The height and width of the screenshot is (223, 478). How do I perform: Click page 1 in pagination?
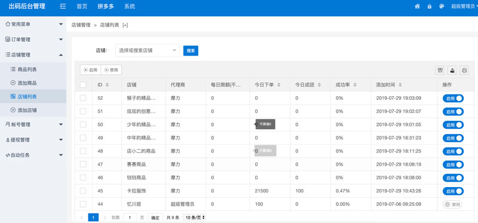click(x=93, y=218)
